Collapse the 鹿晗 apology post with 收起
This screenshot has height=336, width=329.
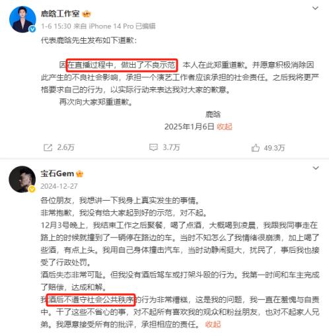(225, 127)
